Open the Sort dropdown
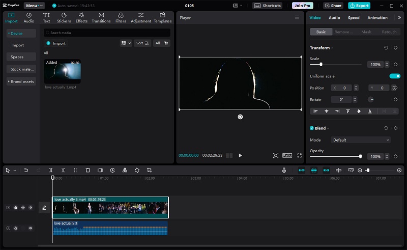The height and width of the screenshot is (250, 407). 142,43
